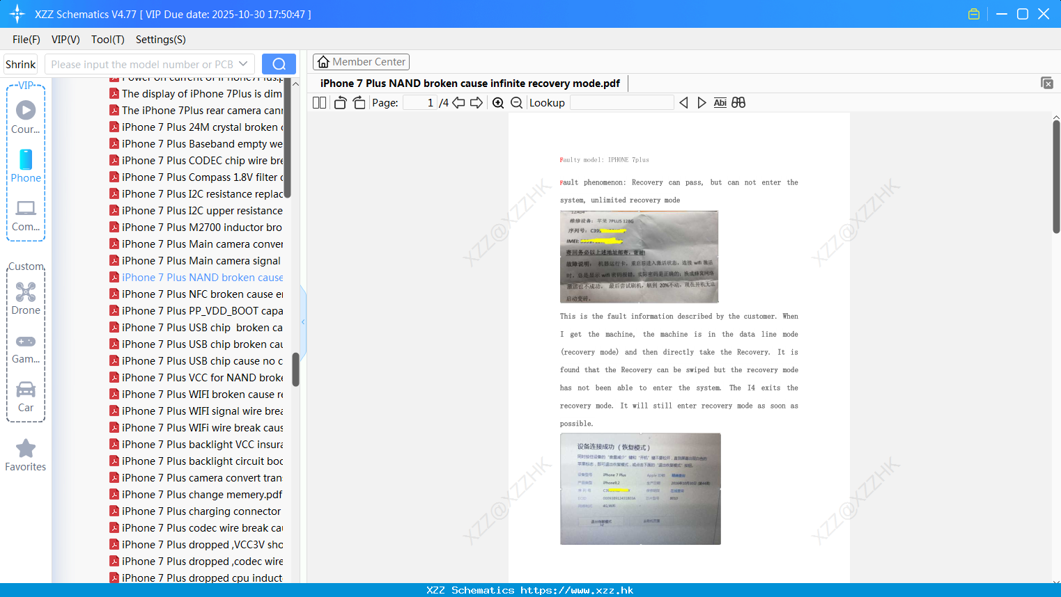
Task: Click the www.xzz.hk link in status bar
Action: pyautogui.click(x=577, y=590)
